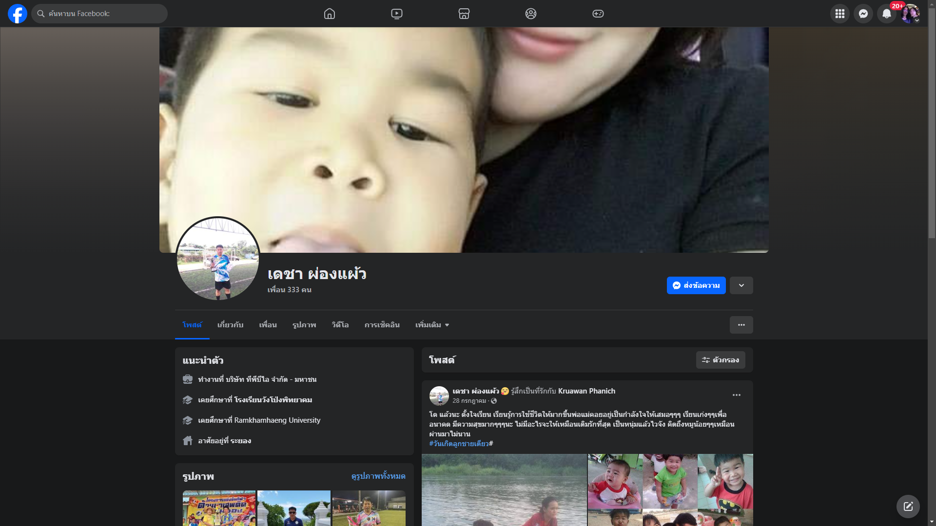Screen dimensions: 936x526
Task: Click the Facebook logo icon
Action: (18, 14)
